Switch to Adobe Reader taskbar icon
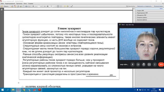Viewport: 164px width, 92px height. click(x=40, y=90)
